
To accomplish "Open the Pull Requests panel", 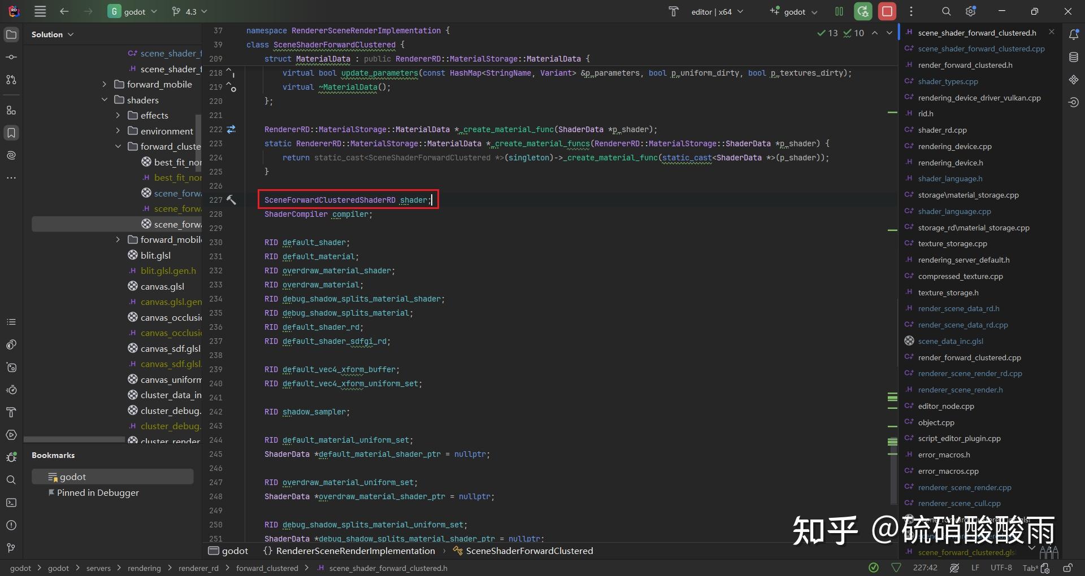I will (x=11, y=79).
